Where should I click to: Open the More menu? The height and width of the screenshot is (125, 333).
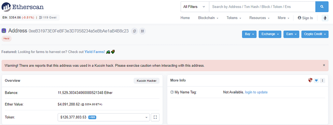(284, 18)
